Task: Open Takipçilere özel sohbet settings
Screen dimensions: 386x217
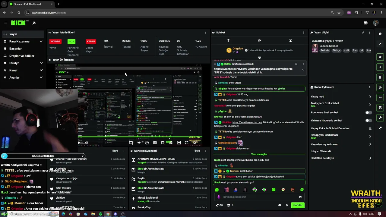Action: [x=341, y=104]
